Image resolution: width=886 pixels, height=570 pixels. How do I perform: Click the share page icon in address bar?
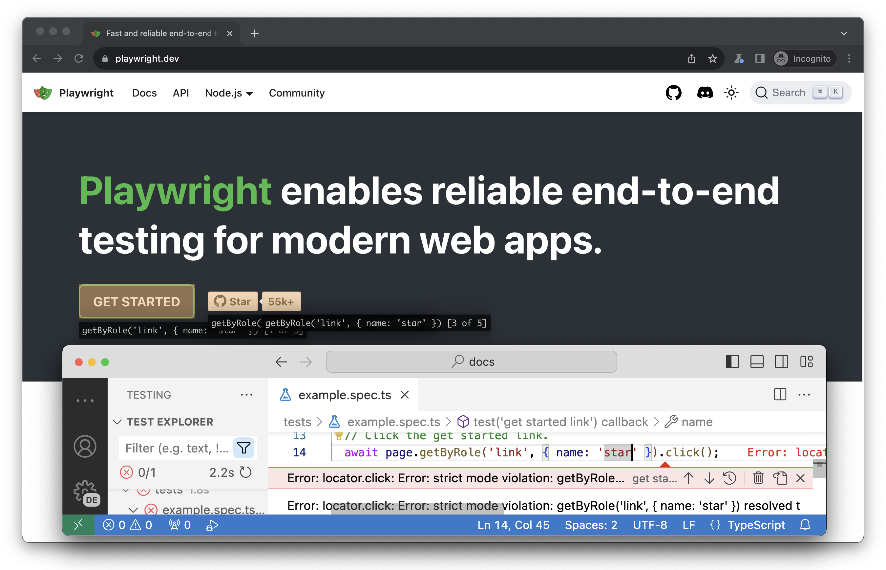pyautogui.click(x=691, y=58)
